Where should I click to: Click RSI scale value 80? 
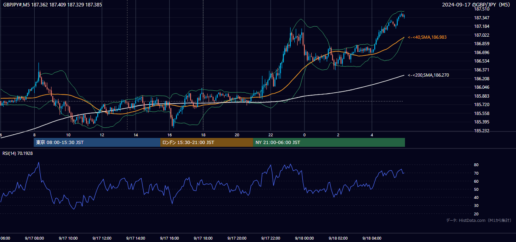coord(476,165)
